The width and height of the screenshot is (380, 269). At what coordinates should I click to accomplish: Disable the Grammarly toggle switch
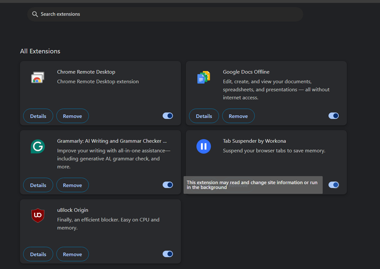coord(168,185)
